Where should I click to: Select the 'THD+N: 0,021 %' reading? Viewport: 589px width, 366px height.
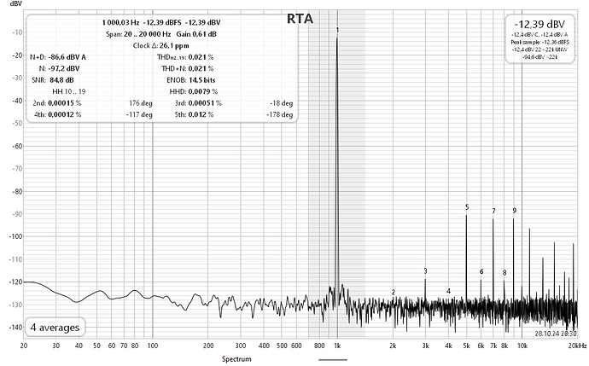(x=188, y=69)
